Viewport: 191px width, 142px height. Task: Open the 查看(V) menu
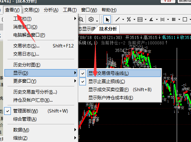13,10
